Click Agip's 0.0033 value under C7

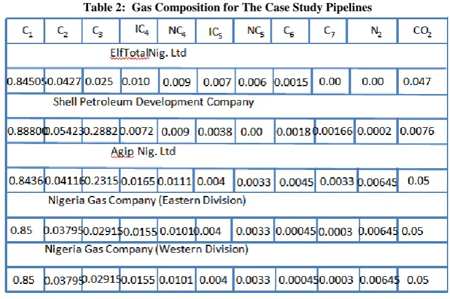tap(336, 181)
